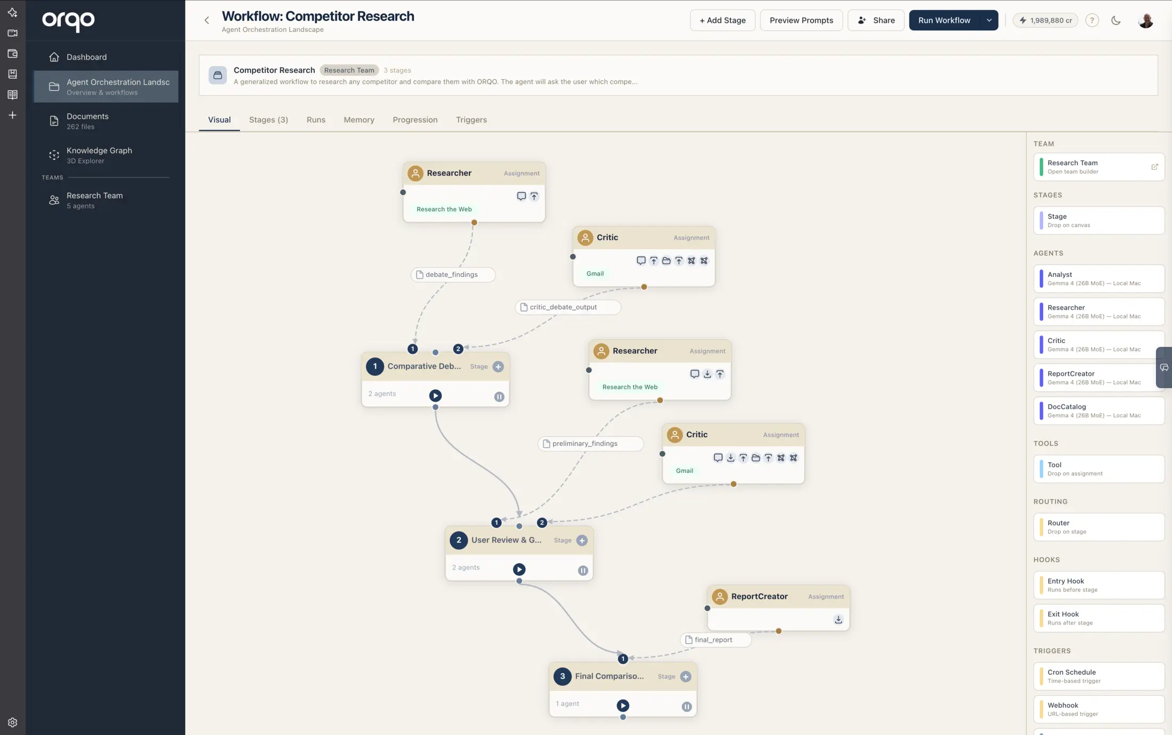Viewport: 1172px width, 735px height.
Task: Click upload arrow on top Researcher node
Action: (534, 196)
